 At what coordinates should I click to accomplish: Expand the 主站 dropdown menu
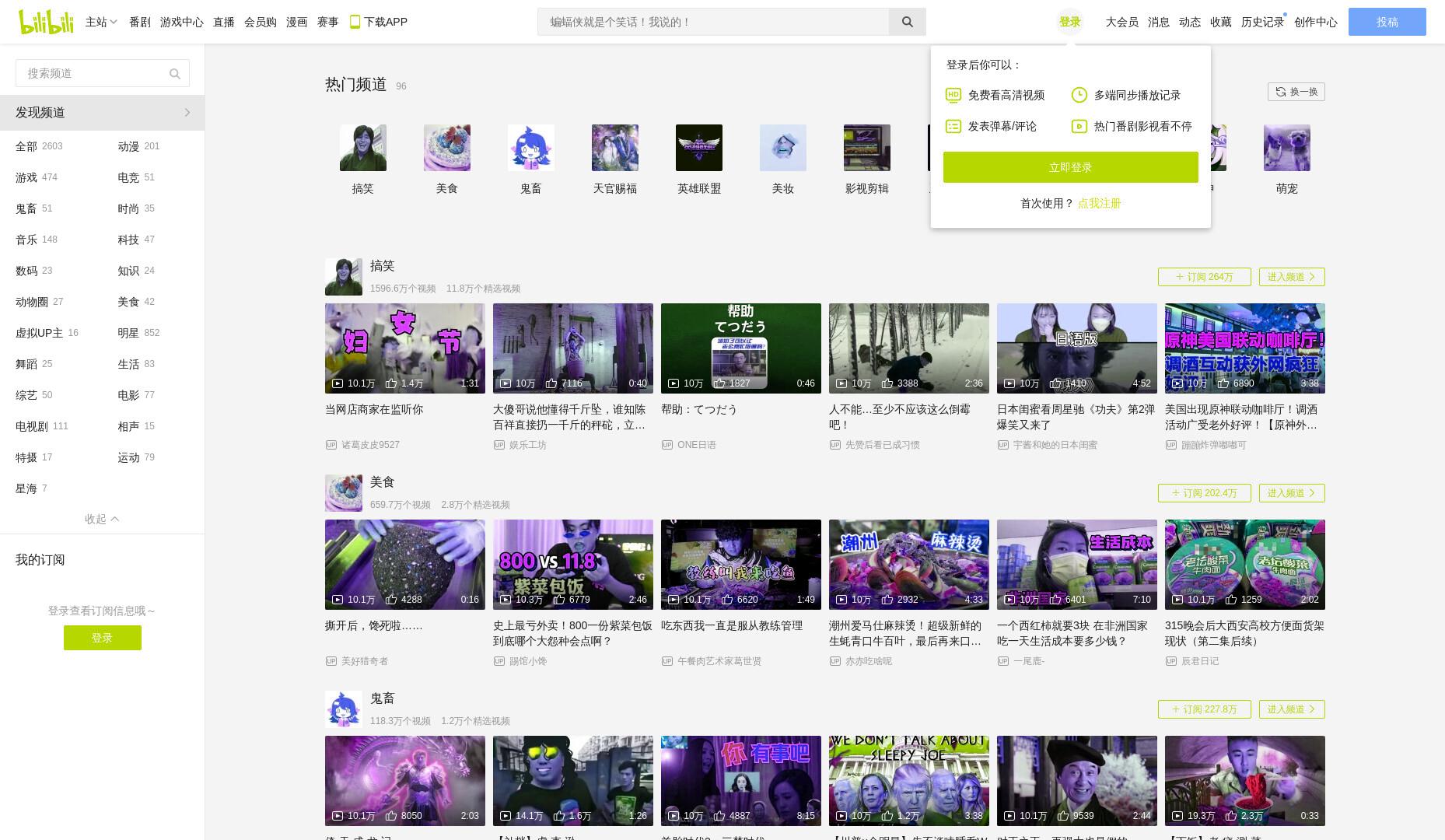point(101,22)
